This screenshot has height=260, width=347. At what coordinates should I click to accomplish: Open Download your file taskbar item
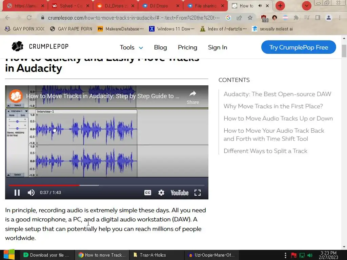[46, 255]
